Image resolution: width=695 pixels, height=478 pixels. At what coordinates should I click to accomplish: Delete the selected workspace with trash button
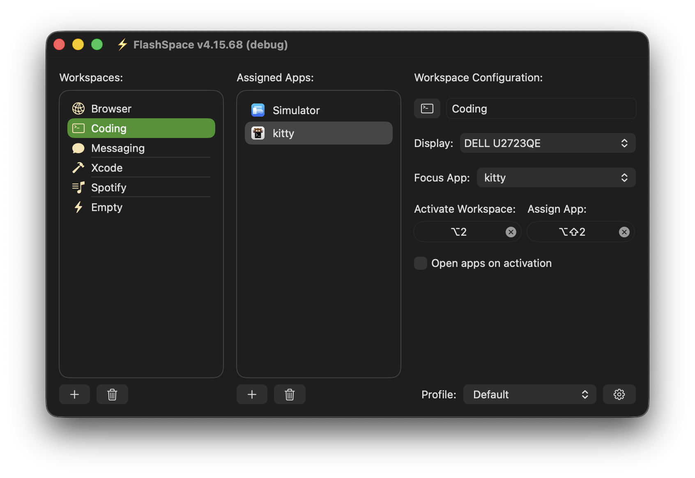(x=112, y=394)
